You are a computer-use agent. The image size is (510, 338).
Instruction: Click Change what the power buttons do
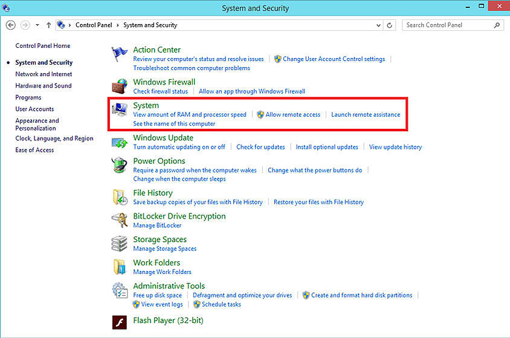315,170
